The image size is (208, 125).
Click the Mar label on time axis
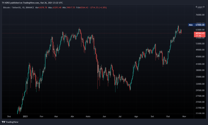56,116
